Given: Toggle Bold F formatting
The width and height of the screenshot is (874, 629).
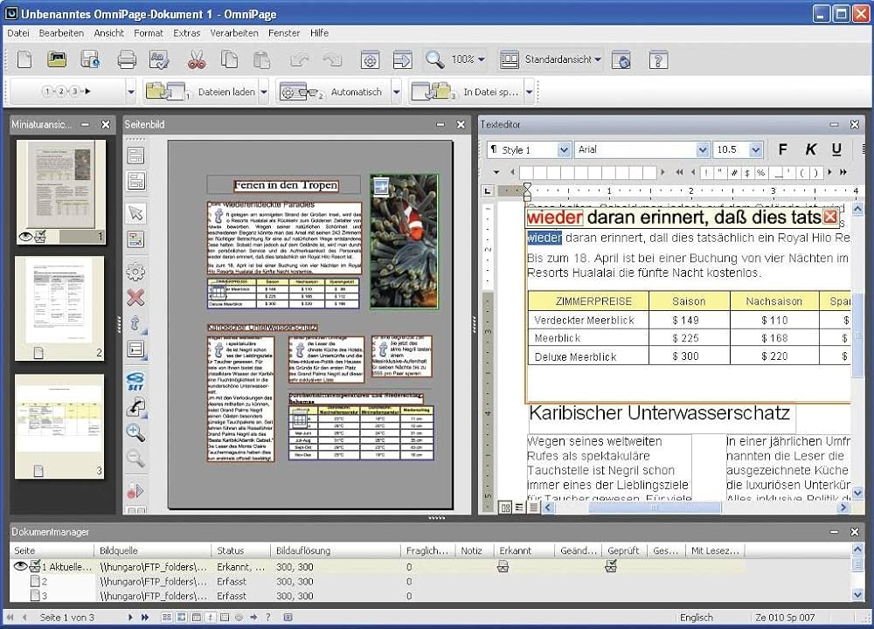Looking at the screenshot, I should tap(782, 149).
